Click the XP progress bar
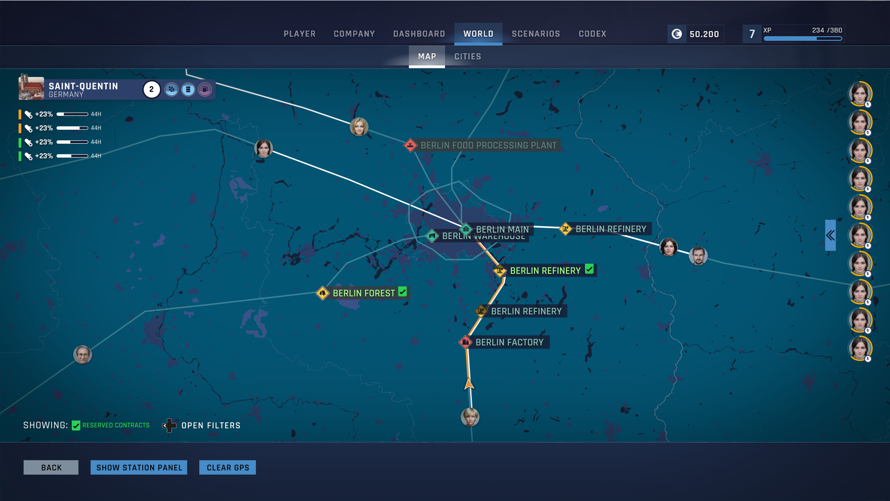 [803, 38]
